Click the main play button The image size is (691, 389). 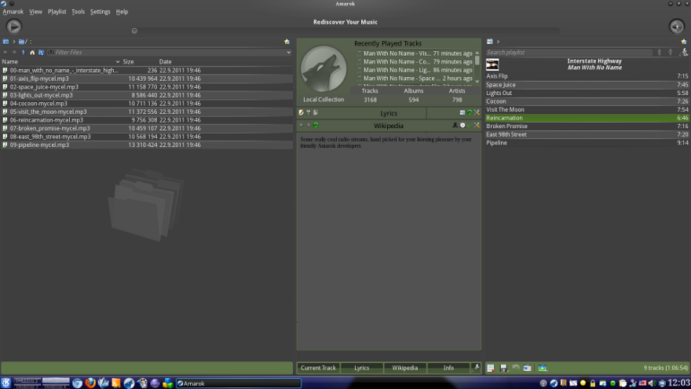pyautogui.click(x=13, y=27)
